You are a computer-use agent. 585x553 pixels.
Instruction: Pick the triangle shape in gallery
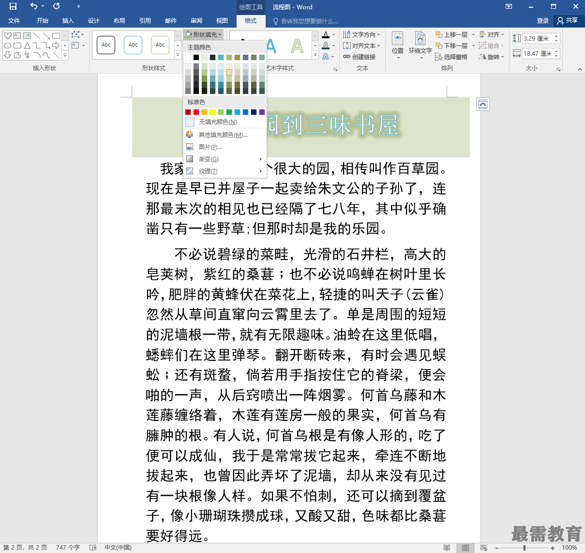tap(27, 46)
